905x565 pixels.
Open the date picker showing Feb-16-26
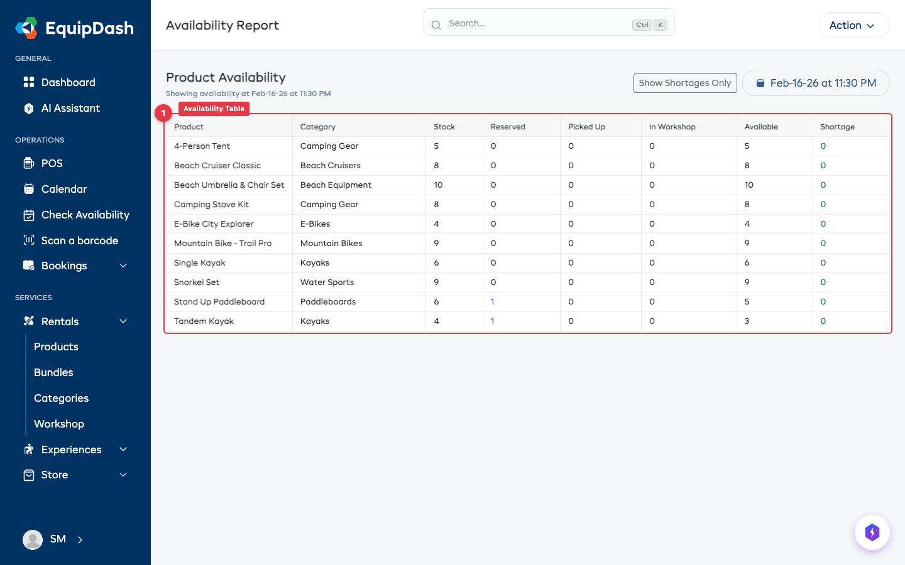(x=816, y=83)
